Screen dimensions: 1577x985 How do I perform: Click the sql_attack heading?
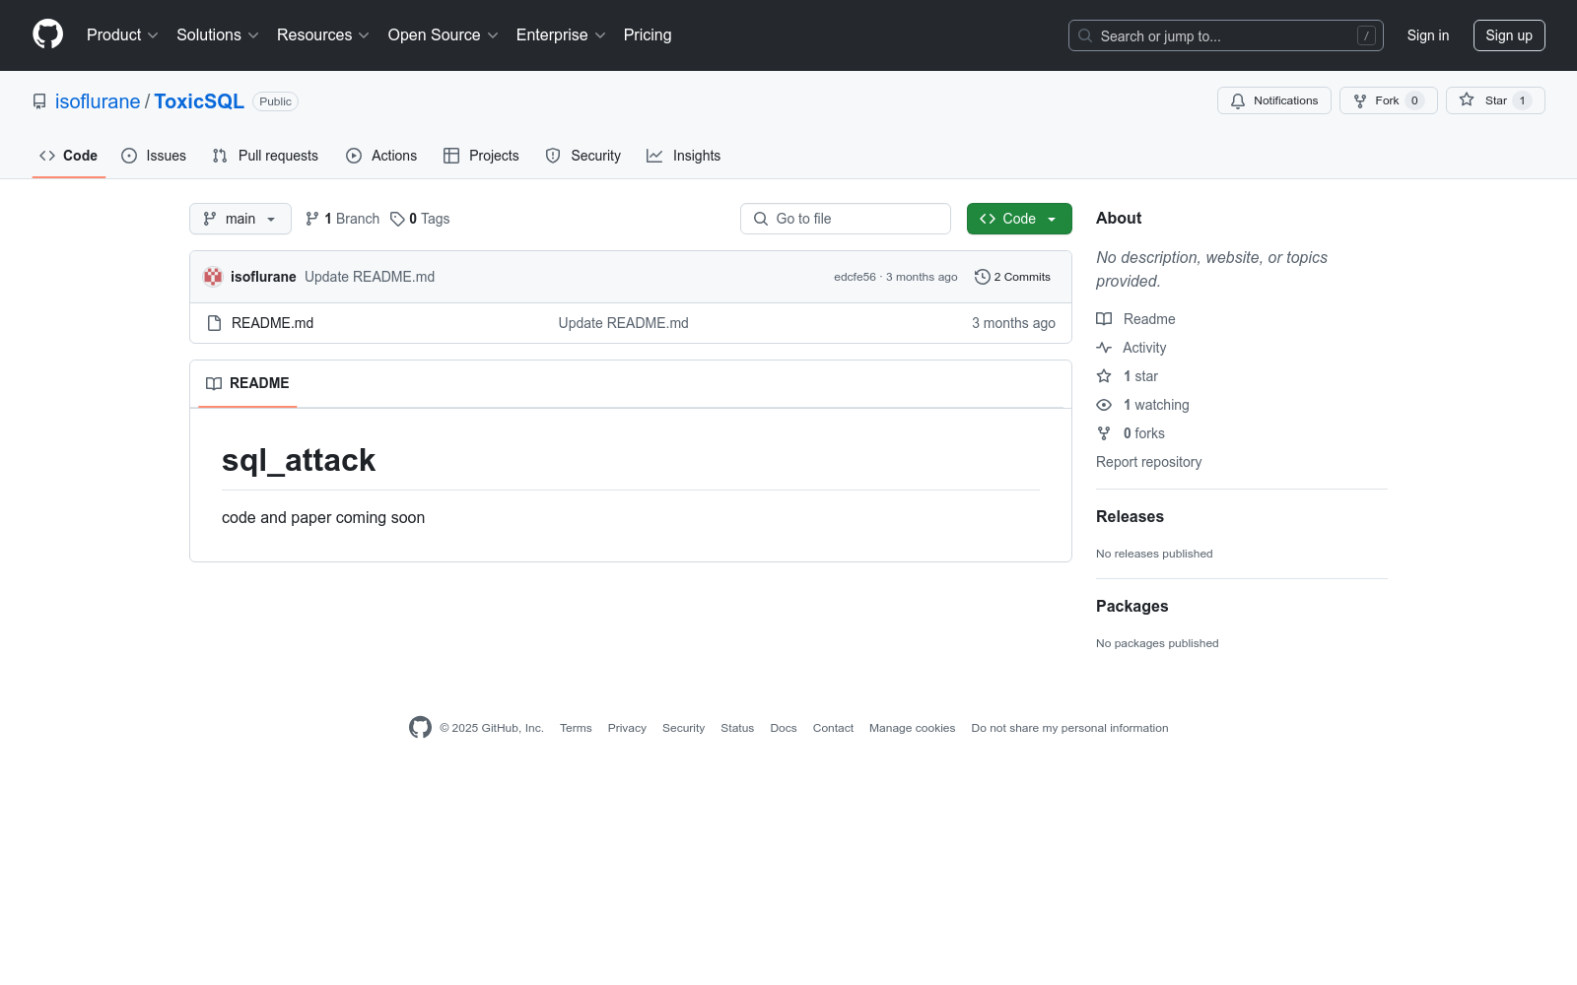tap(299, 460)
